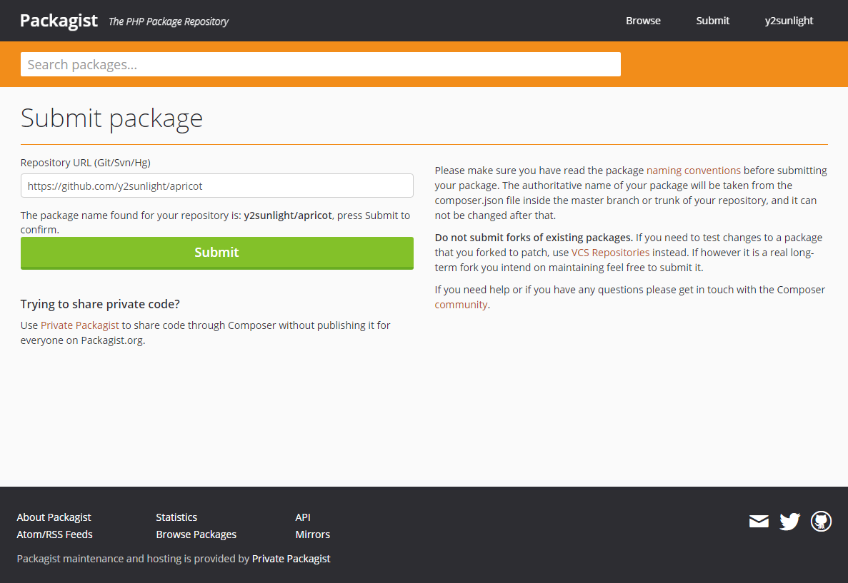
Task: Open the Twitter bird icon link
Action: point(789,522)
